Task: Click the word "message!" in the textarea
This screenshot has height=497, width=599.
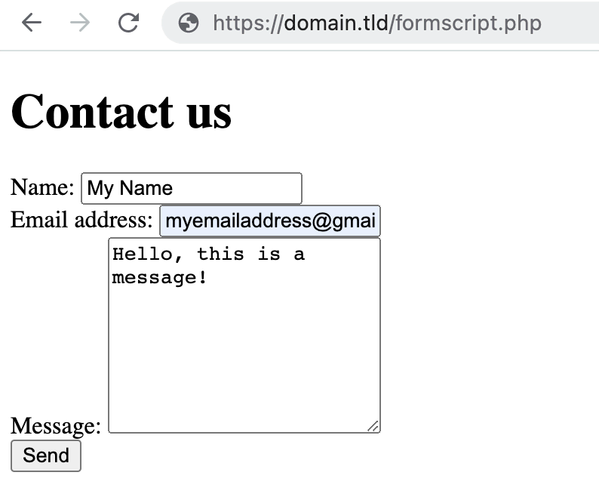Action: [x=160, y=277]
